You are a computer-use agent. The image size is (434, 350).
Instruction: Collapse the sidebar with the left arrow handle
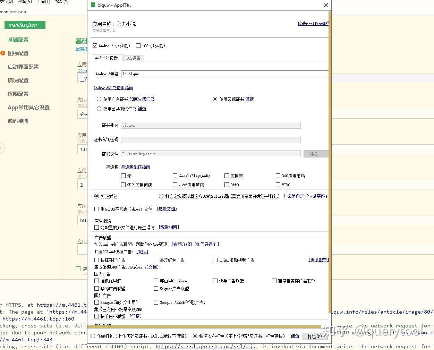click(x=1, y=148)
